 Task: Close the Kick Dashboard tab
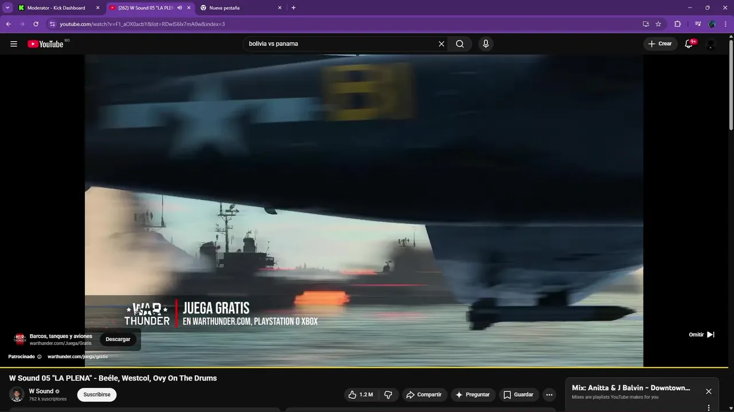(97, 8)
